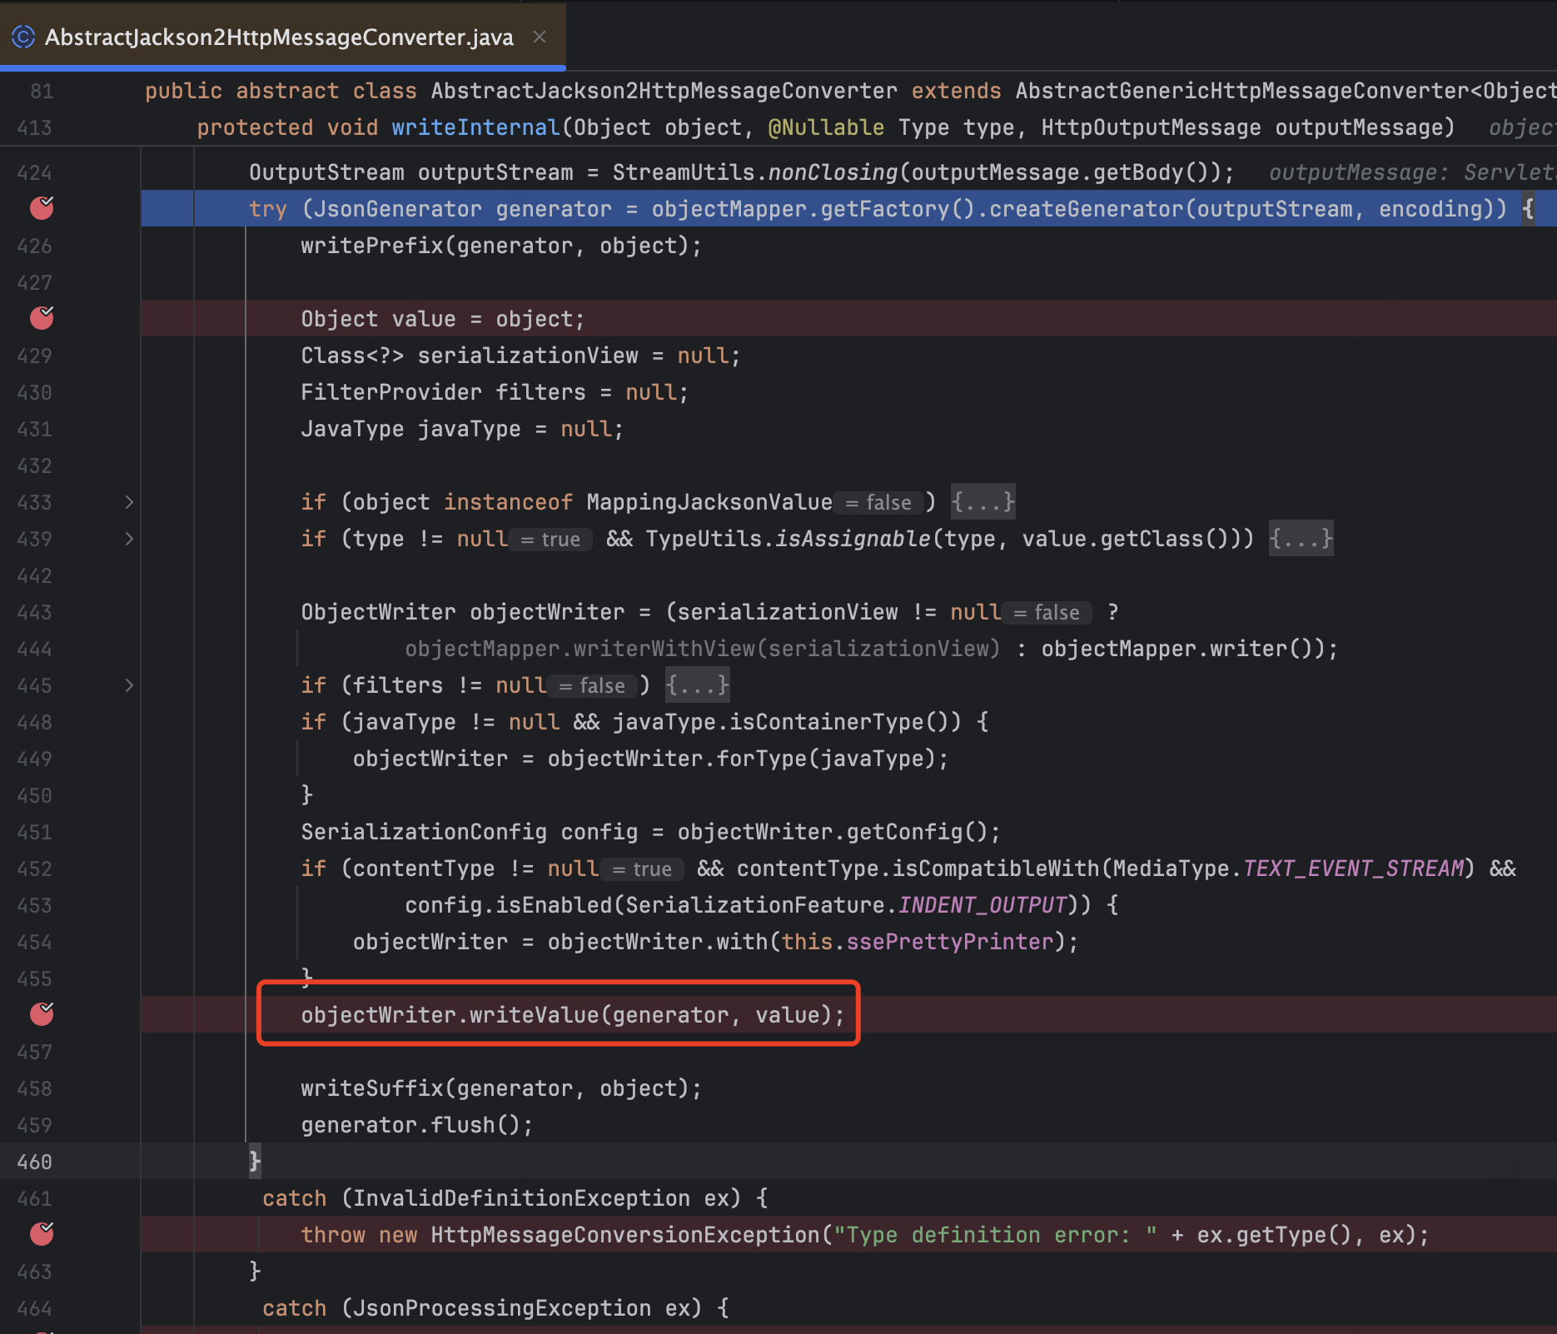This screenshot has height=1334, width=1557.
Task: Click Class<?> serializationView = null line
Action: (x=520, y=356)
